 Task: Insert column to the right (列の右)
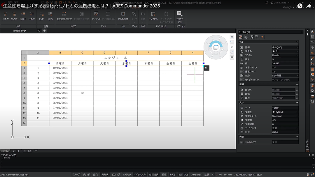pyautogui.click(x=14, y=16)
